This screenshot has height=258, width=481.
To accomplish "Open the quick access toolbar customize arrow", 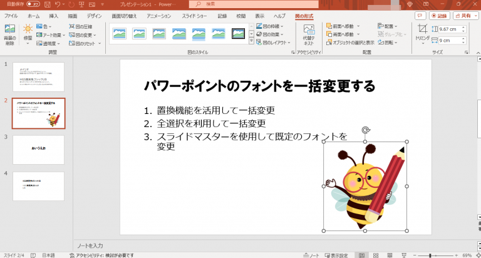I will tap(102, 4).
